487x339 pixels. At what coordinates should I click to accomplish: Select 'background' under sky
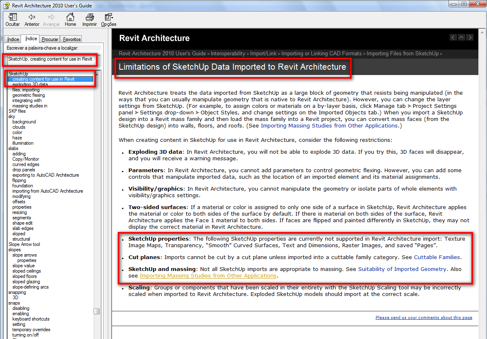24,122
